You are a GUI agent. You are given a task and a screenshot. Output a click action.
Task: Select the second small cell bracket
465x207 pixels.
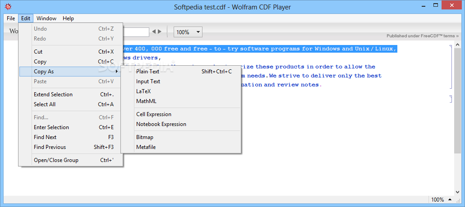pyautogui.click(x=451, y=99)
